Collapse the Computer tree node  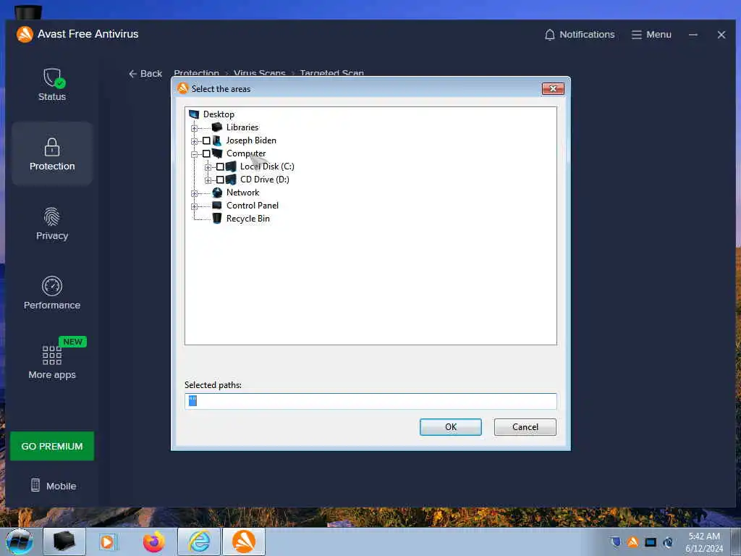[x=194, y=154]
